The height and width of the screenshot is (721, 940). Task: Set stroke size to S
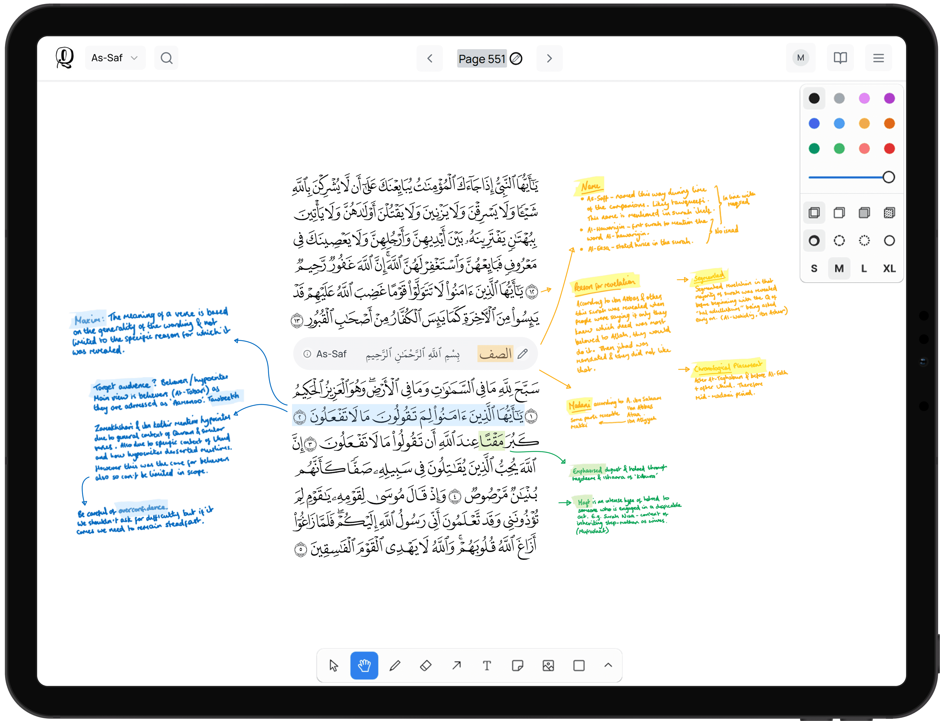pos(814,269)
